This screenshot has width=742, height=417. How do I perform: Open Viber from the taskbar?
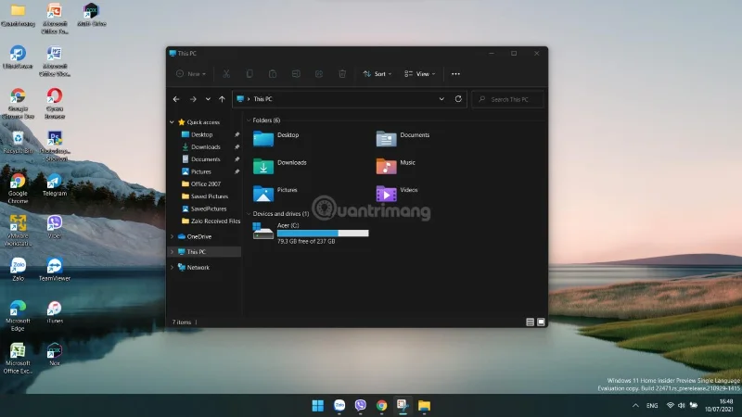[361, 406]
